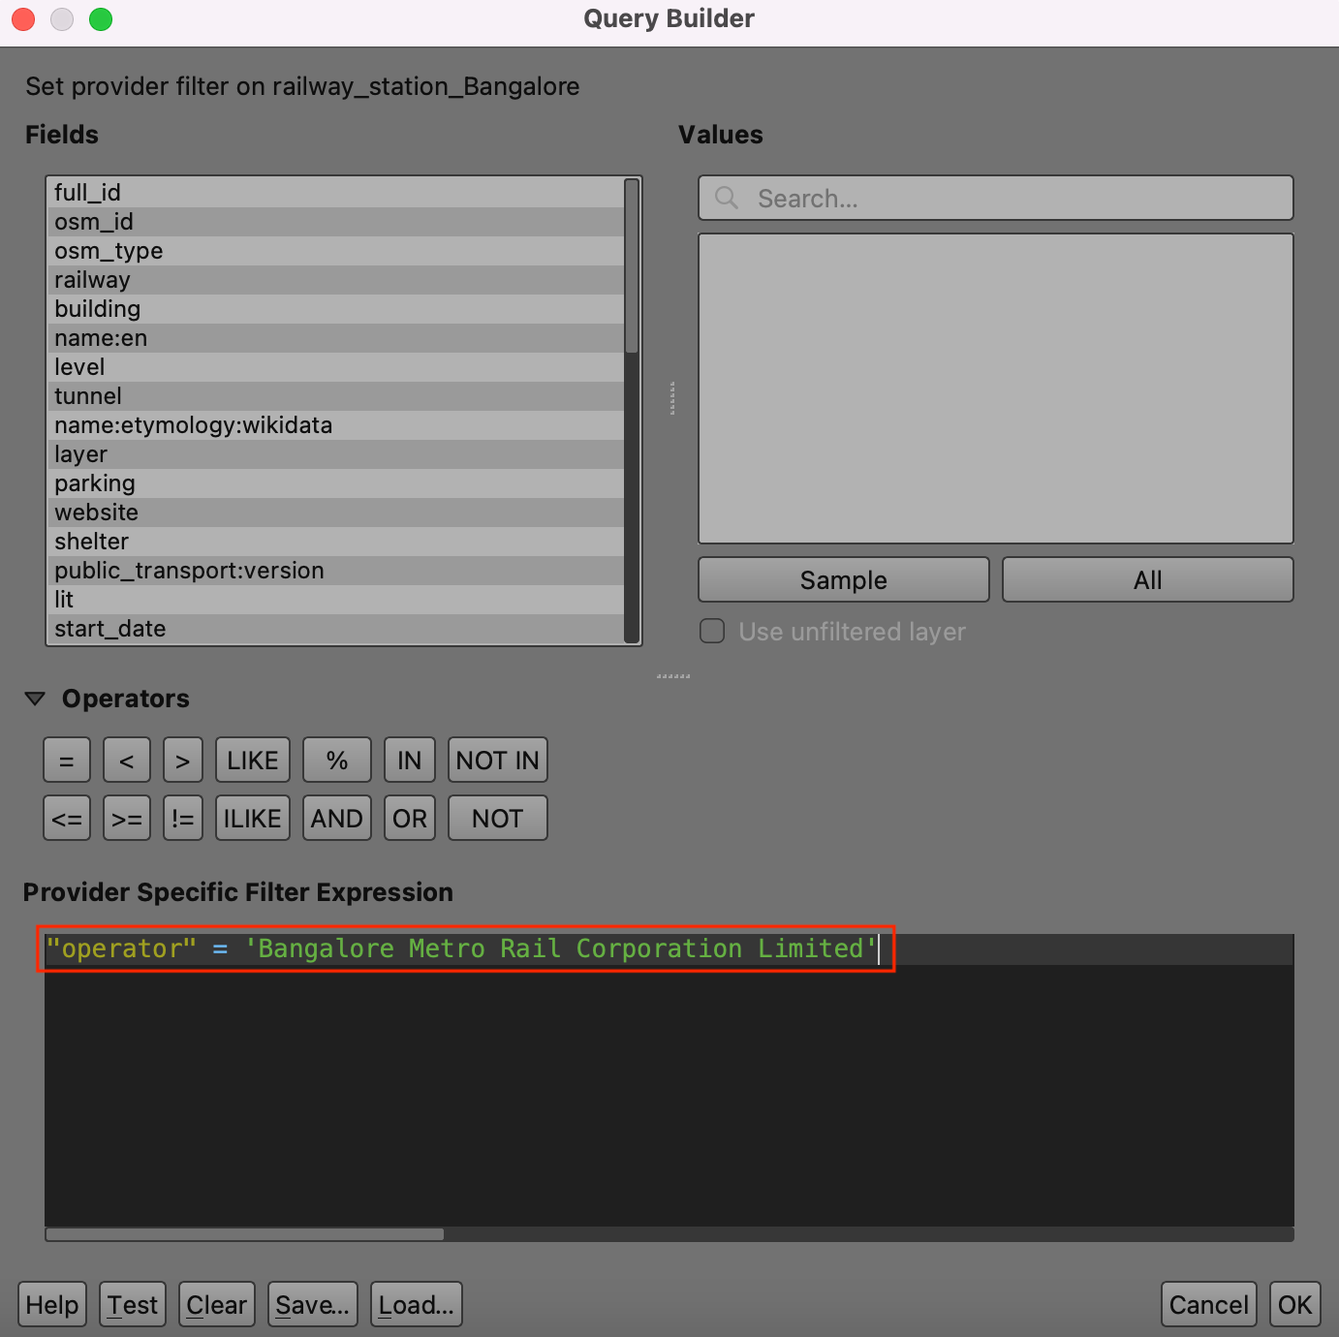Select the building field
The width and height of the screenshot is (1339, 1337).
pyautogui.click(x=335, y=309)
